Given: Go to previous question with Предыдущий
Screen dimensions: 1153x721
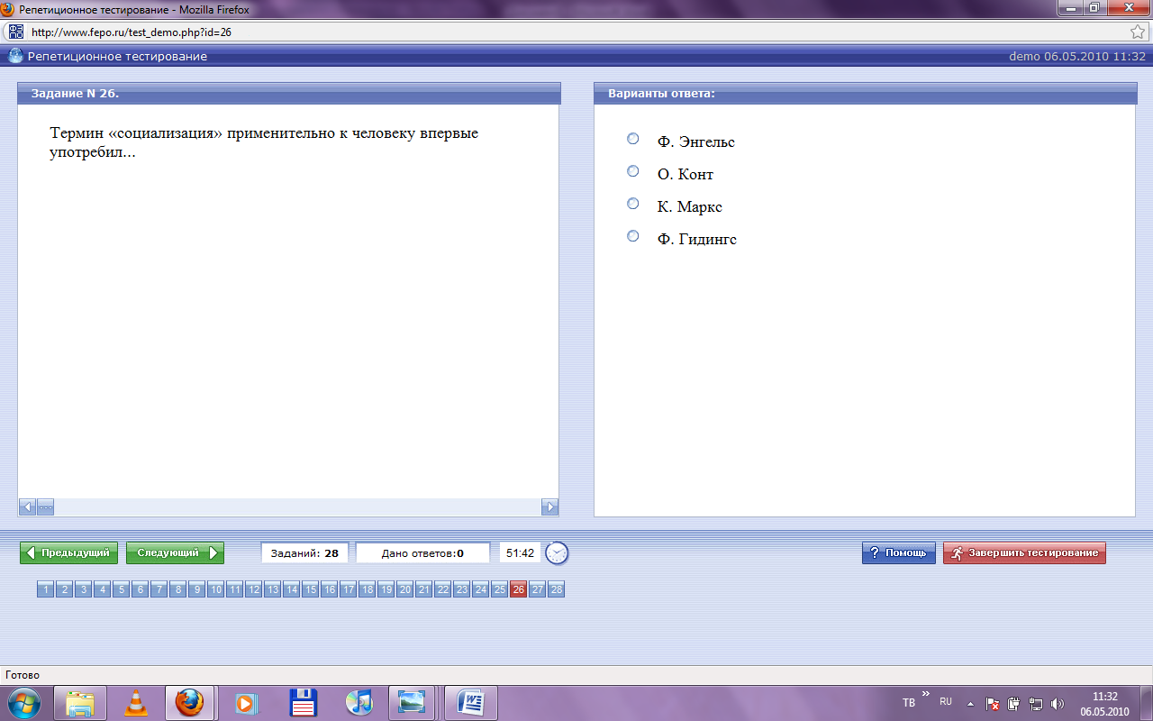Looking at the screenshot, I should 68,552.
